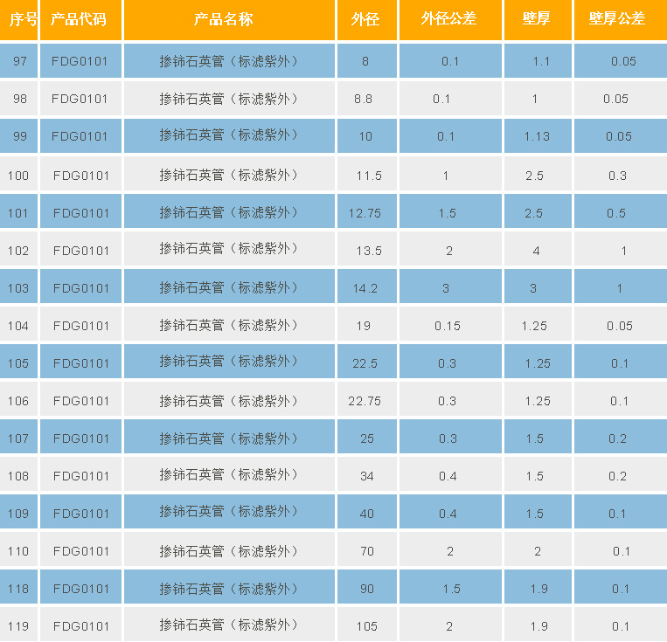Select serial number 97 cell
The image size is (667, 642).
(x=18, y=61)
